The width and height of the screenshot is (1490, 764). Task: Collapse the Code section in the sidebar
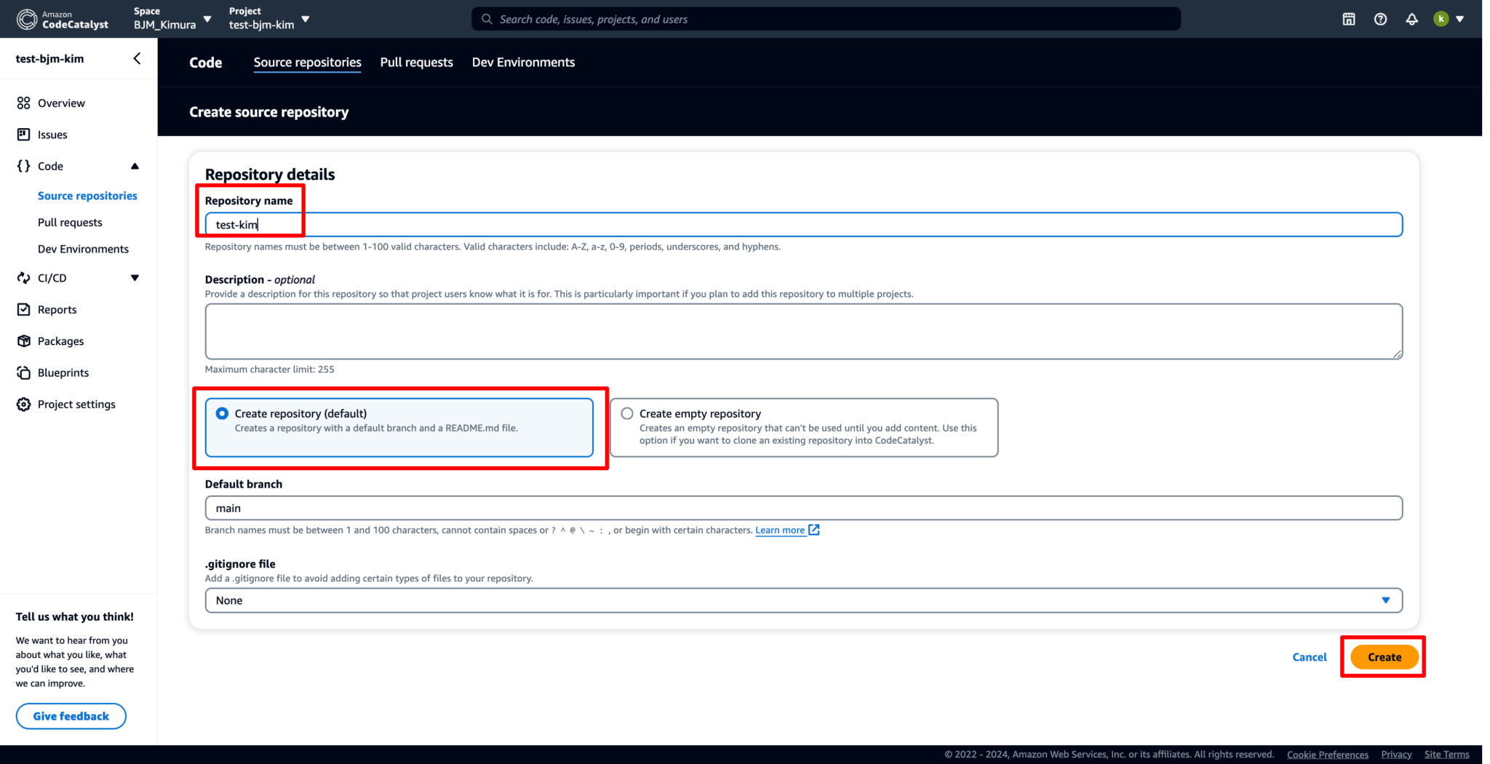(x=135, y=166)
